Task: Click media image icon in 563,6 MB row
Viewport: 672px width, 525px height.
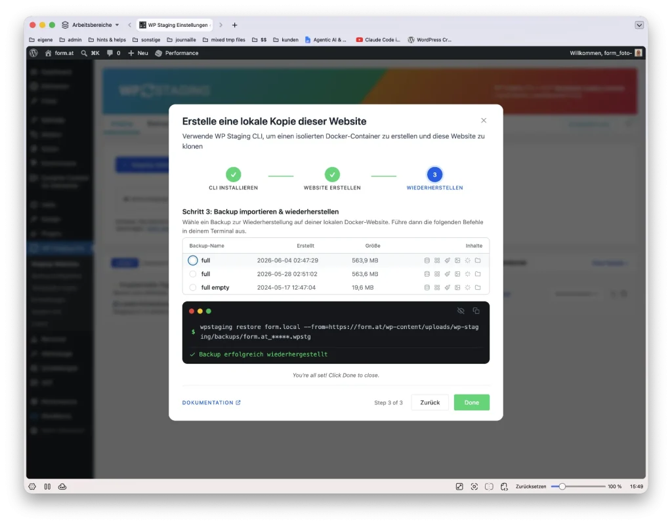Action: 457,274
